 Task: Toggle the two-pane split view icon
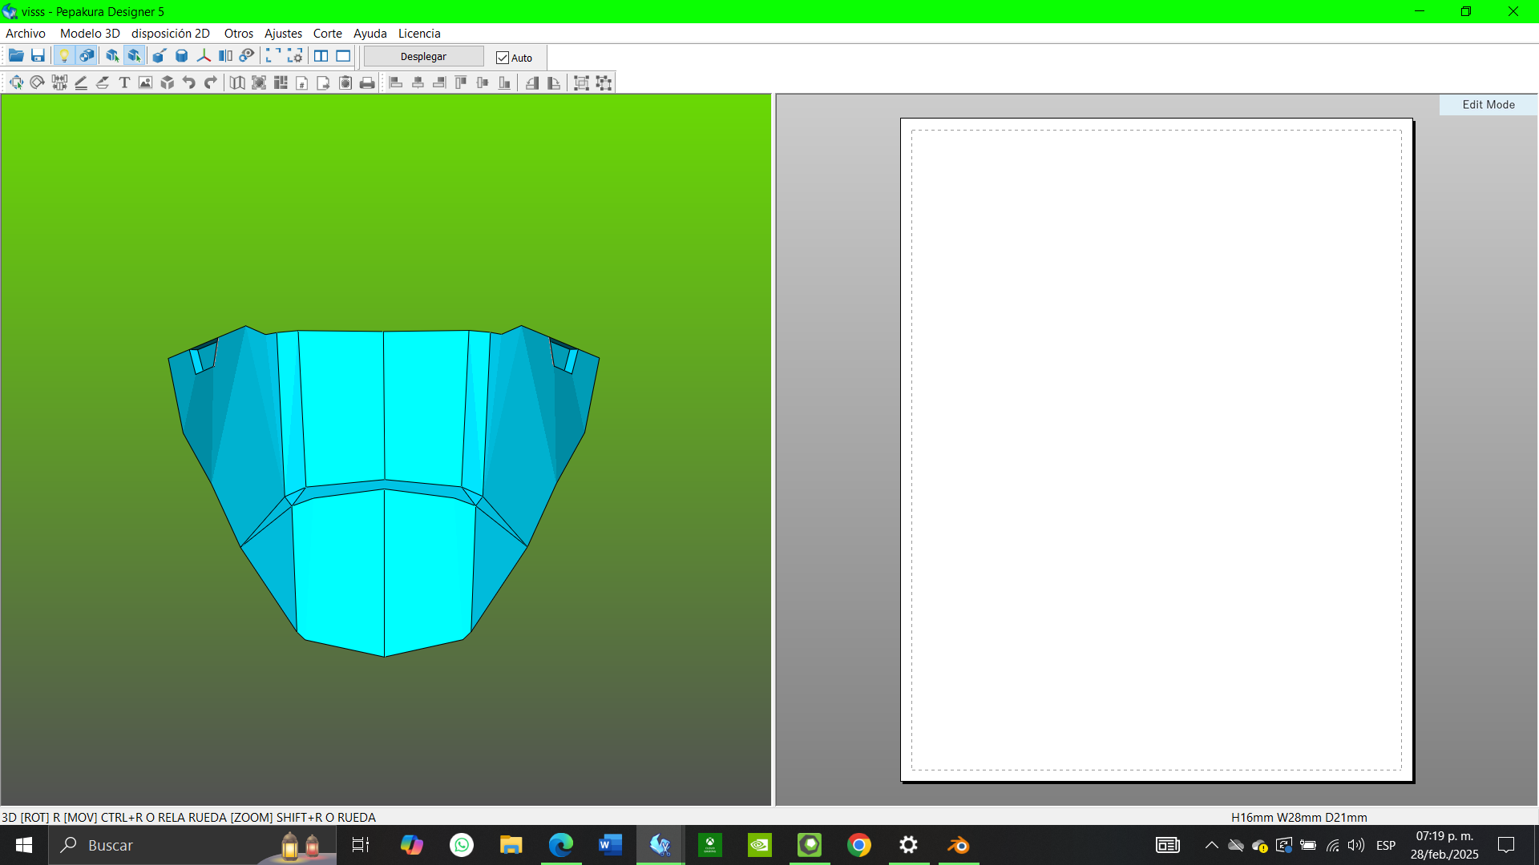[321, 56]
